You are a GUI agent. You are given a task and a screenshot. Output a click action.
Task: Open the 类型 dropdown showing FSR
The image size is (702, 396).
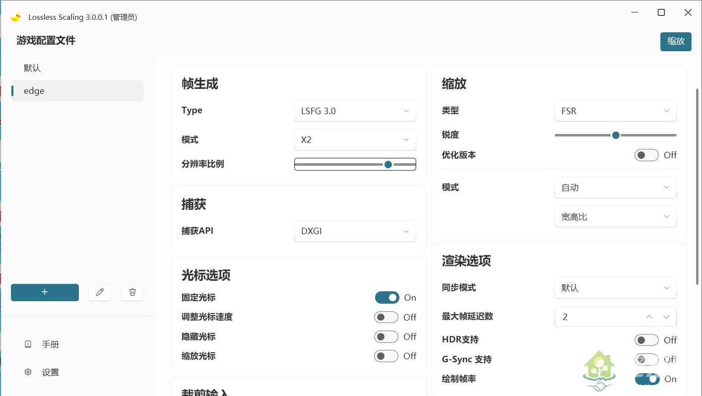pyautogui.click(x=616, y=111)
